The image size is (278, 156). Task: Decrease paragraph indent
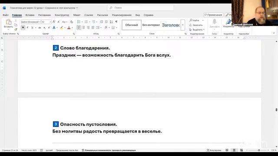(101, 22)
